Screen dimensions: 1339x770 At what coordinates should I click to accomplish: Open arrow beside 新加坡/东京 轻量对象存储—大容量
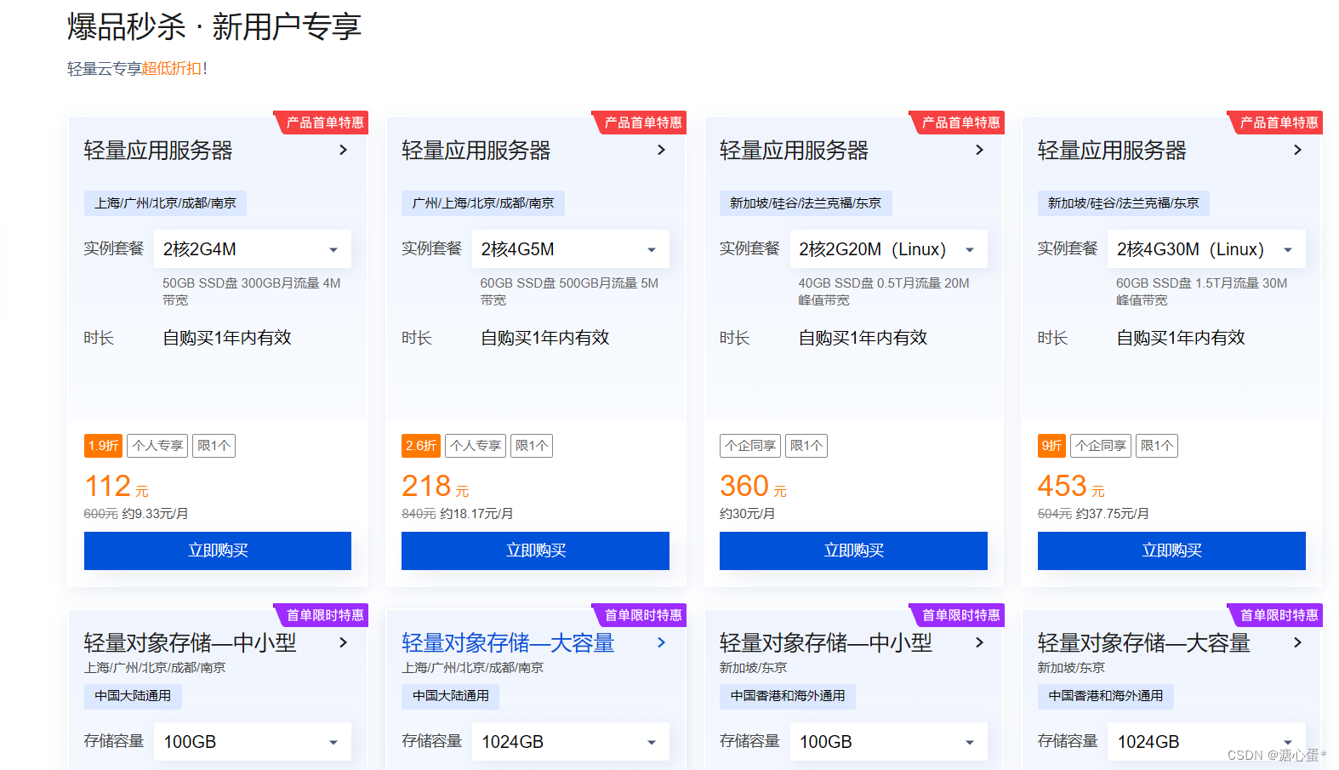click(1297, 642)
